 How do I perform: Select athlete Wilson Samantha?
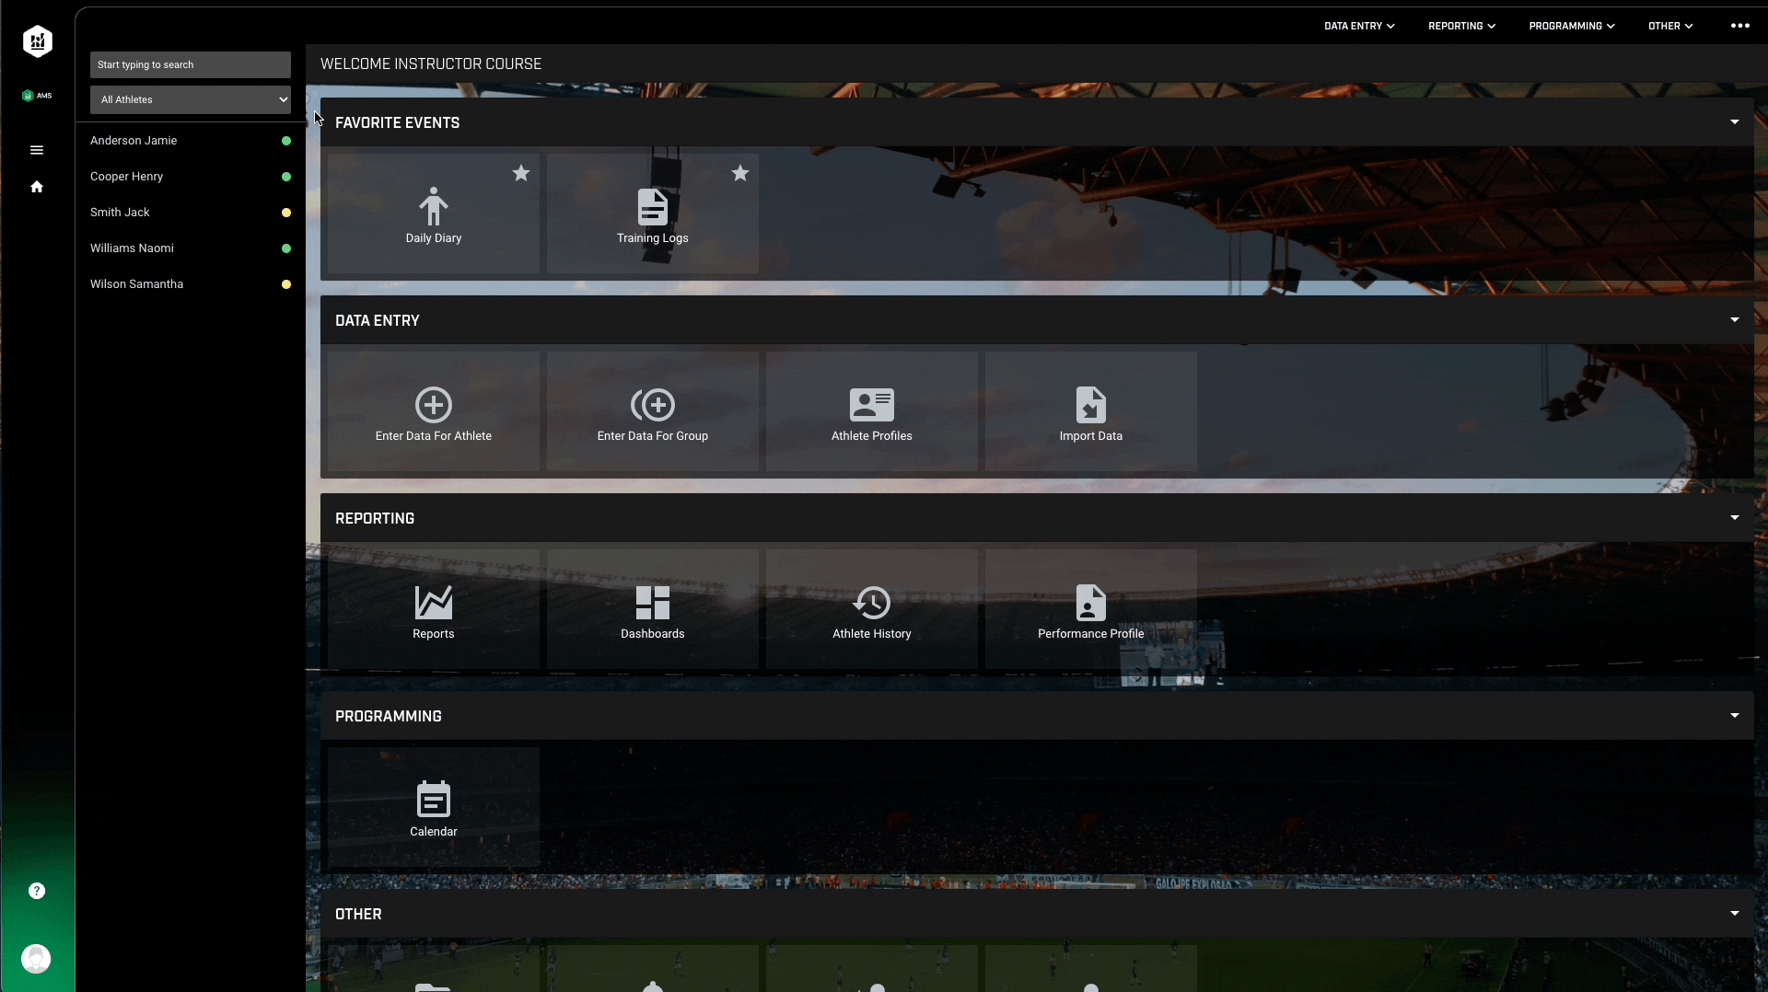[136, 284]
